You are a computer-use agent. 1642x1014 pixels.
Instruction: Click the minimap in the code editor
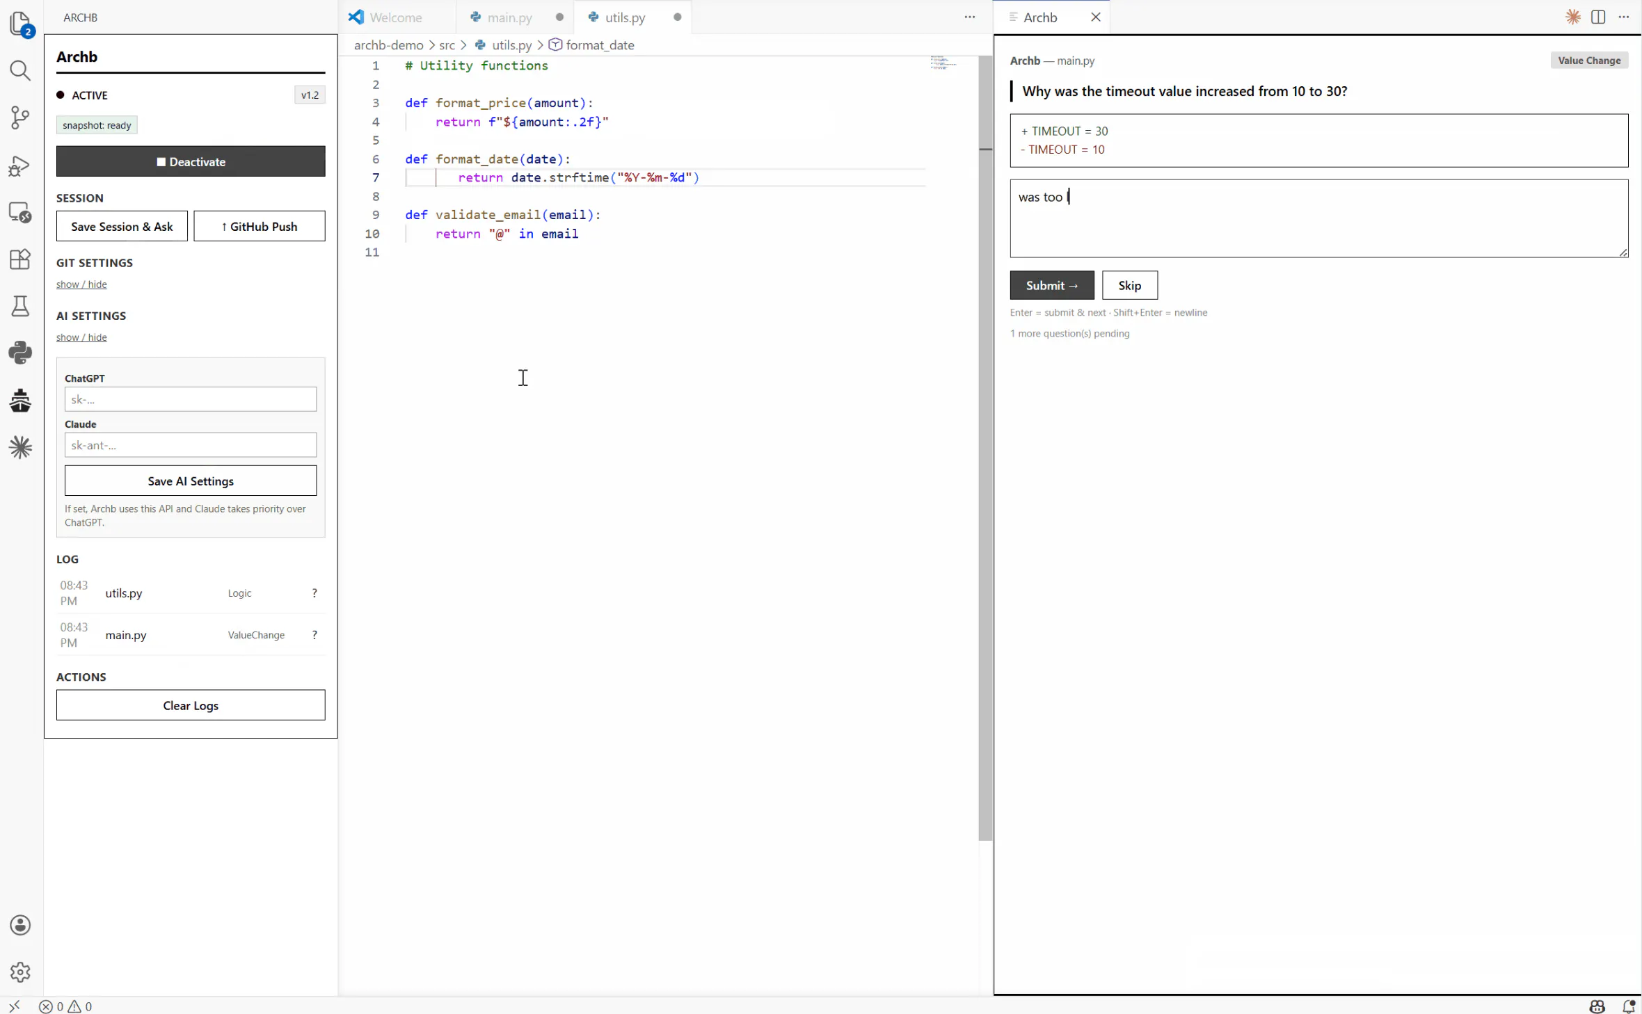pos(943,63)
